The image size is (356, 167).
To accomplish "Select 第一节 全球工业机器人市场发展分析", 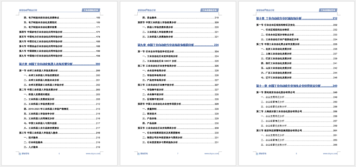I will (59, 71).
